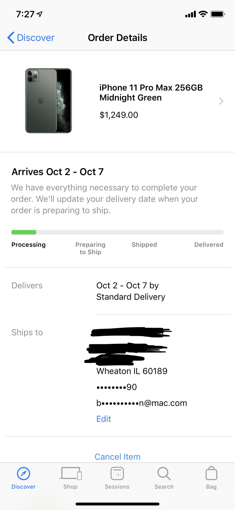Expand product details with right chevron
Screen dimensions: 235x510
[221, 101]
